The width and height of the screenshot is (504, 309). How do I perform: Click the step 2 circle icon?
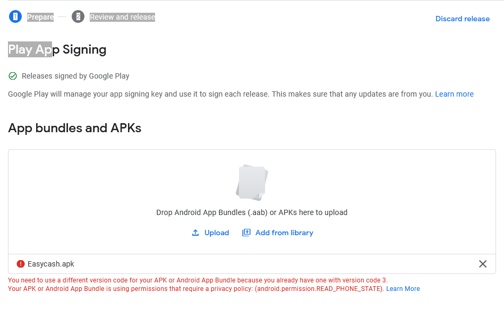tap(78, 16)
